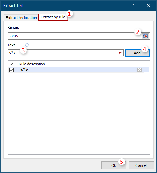The width and height of the screenshot is (157, 173).
Task: Select the <*> rule row
Action: click(79, 70)
